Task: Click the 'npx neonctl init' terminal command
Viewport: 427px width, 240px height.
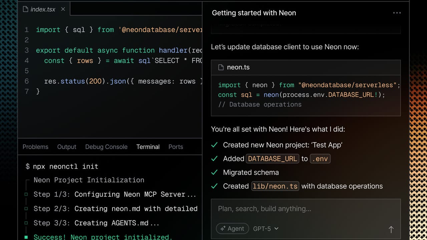Action: pos(66,166)
